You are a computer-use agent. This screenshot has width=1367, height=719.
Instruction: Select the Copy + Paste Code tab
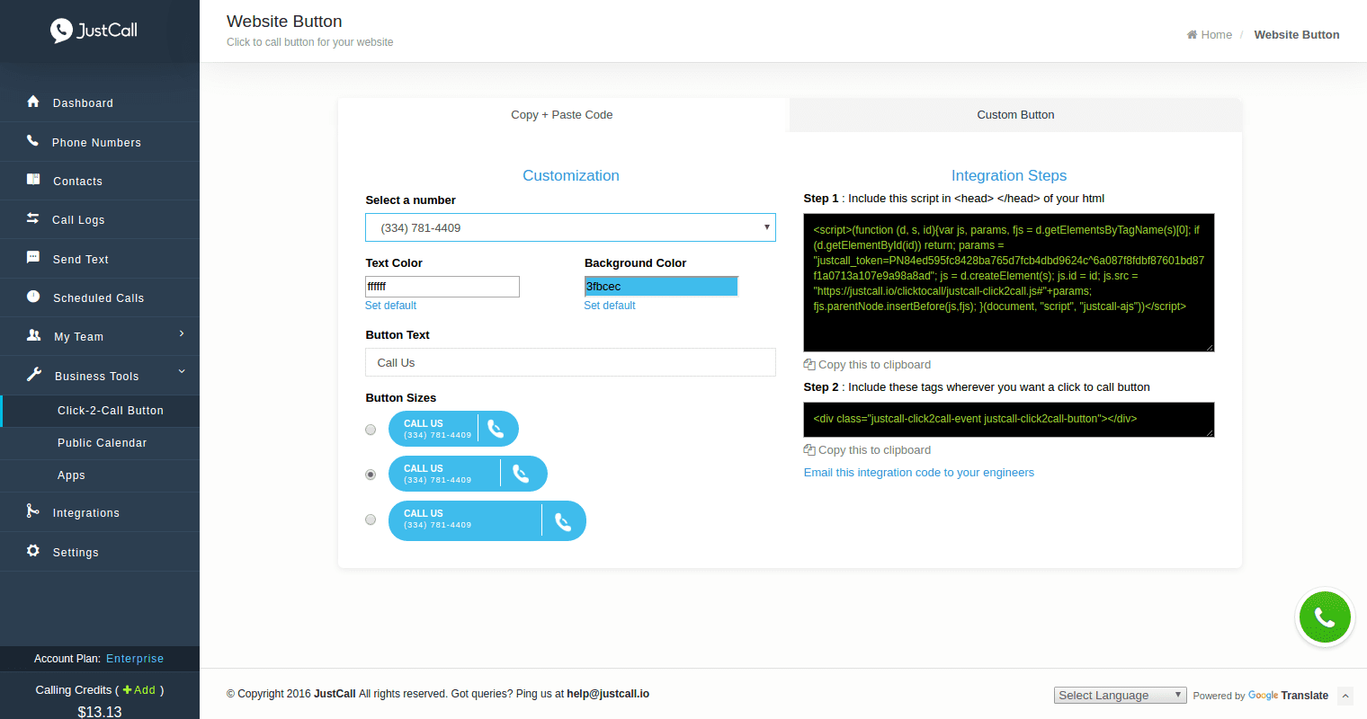[562, 115]
